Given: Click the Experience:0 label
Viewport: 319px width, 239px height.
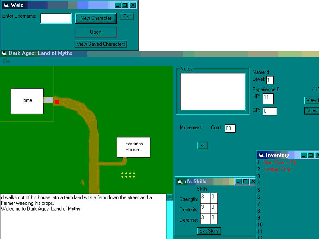Looking at the screenshot, I should tap(266, 89).
